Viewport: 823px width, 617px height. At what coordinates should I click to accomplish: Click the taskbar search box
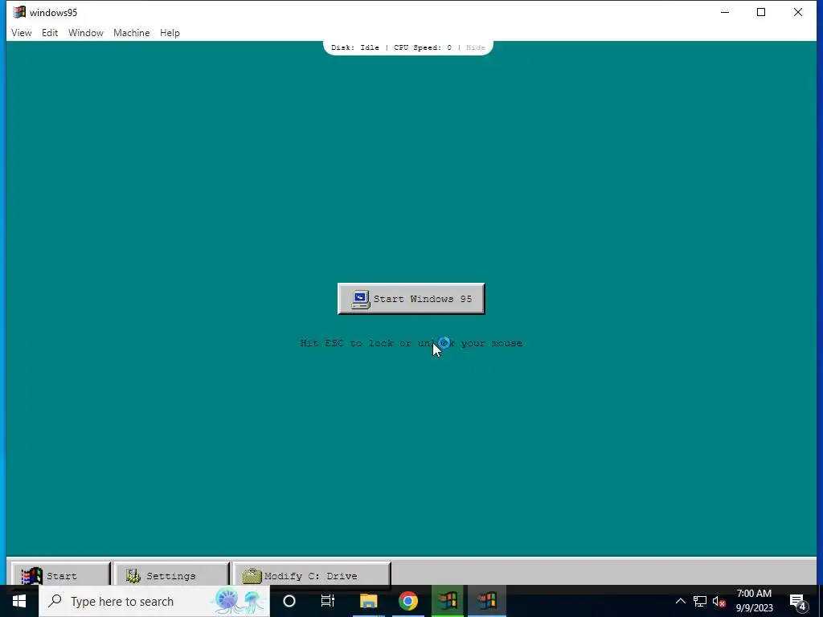(x=154, y=601)
